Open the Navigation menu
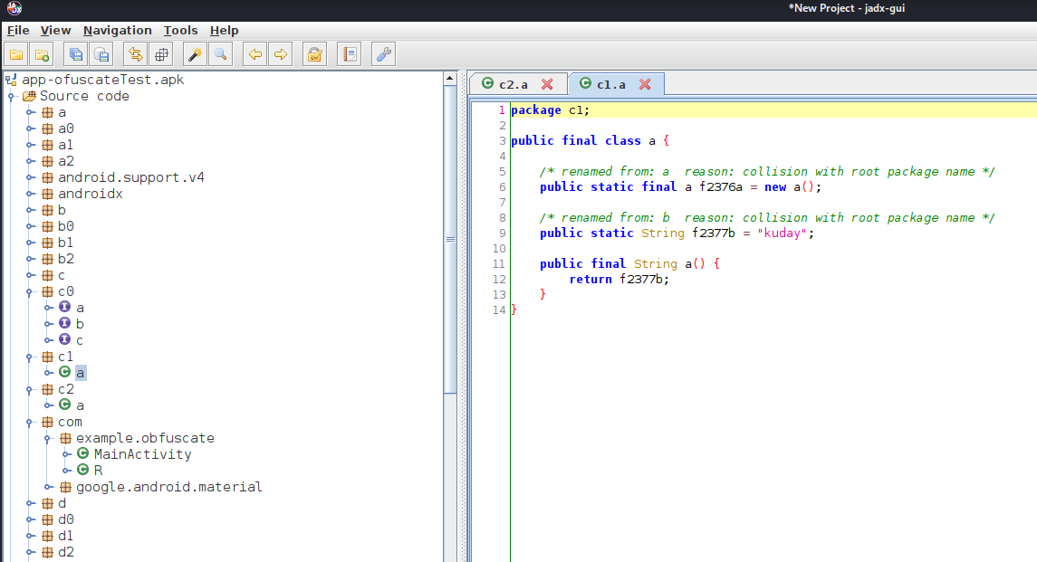Image resolution: width=1037 pixels, height=562 pixels. click(117, 31)
